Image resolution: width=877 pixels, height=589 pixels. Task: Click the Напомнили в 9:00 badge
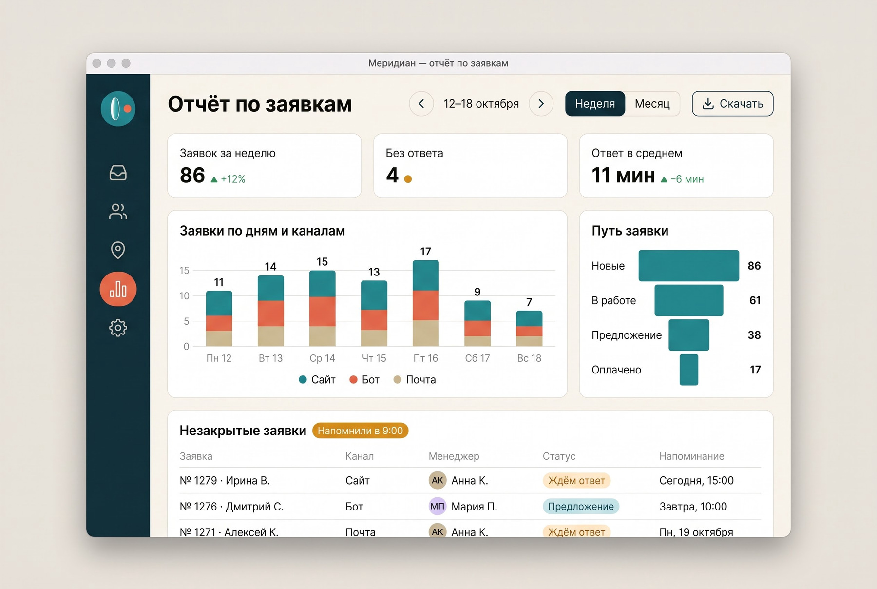360,431
